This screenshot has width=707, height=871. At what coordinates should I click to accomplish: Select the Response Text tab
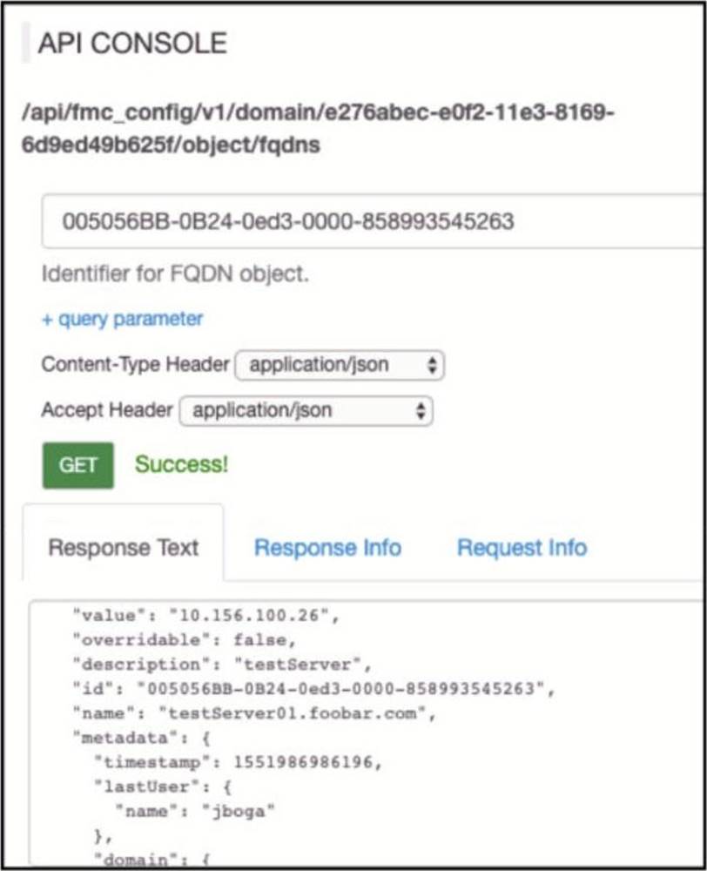pyautogui.click(x=123, y=548)
